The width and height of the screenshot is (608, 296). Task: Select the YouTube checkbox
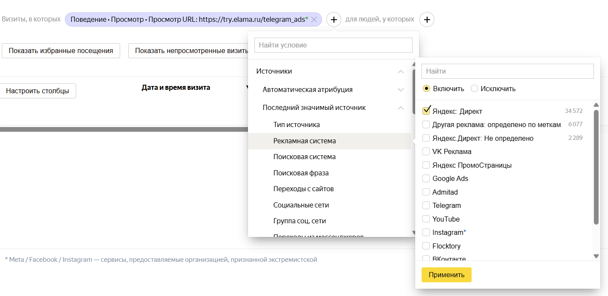coord(425,219)
